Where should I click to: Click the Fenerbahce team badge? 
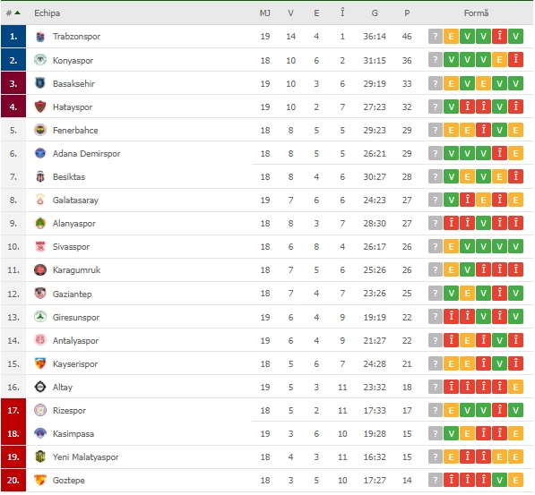tap(40, 130)
